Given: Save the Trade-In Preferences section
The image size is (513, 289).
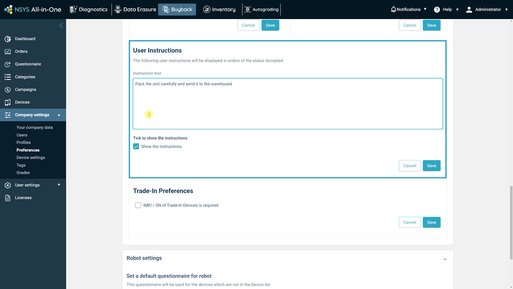Looking at the screenshot, I should pyautogui.click(x=432, y=222).
